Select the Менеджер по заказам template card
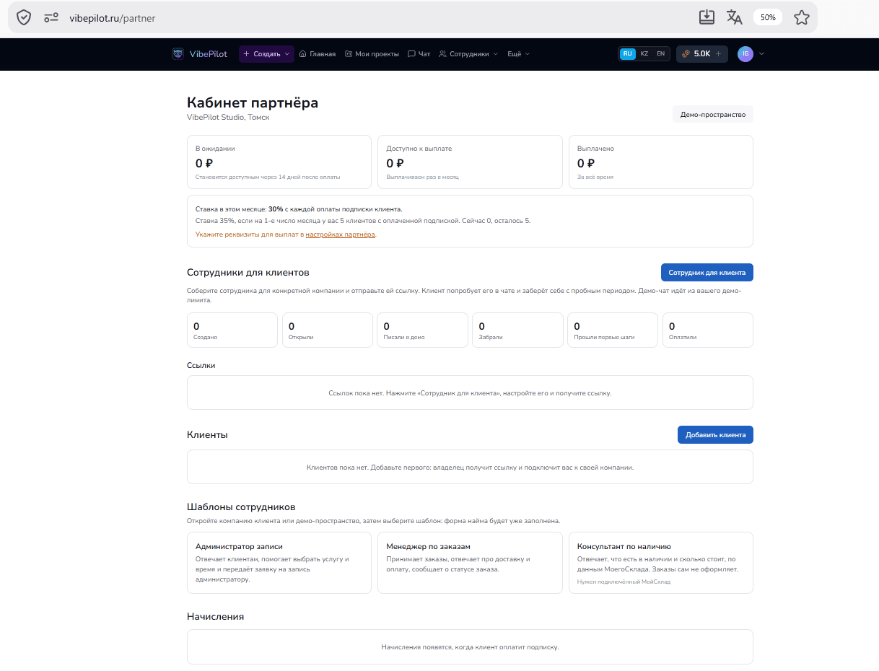Screen dimensions: 879x671 click(x=470, y=563)
